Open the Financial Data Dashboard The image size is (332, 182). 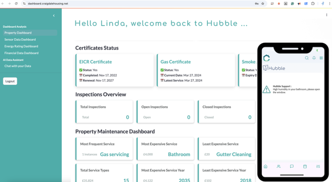tap(21, 53)
